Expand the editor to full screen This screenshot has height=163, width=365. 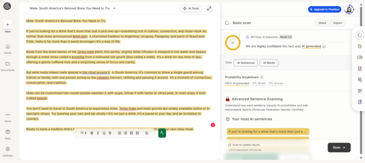click(x=209, y=8)
